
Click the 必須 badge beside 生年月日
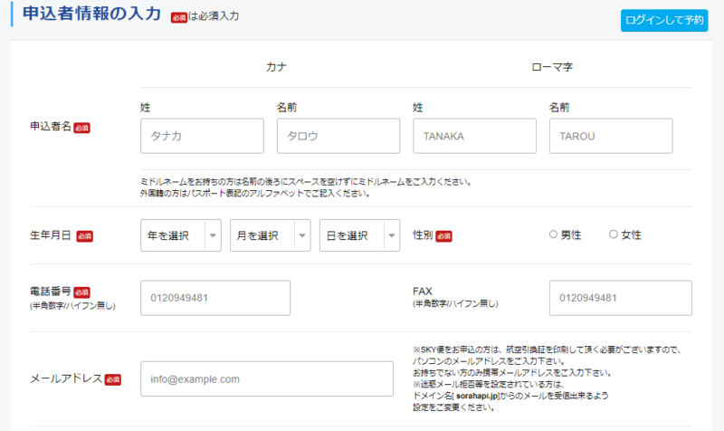click(x=84, y=236)
